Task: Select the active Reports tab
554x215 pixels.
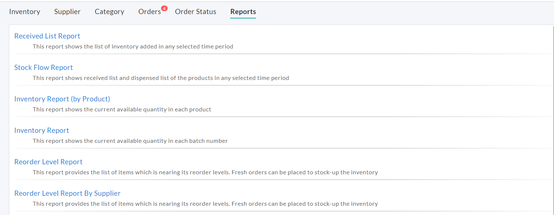Action: tap(243, 11)
